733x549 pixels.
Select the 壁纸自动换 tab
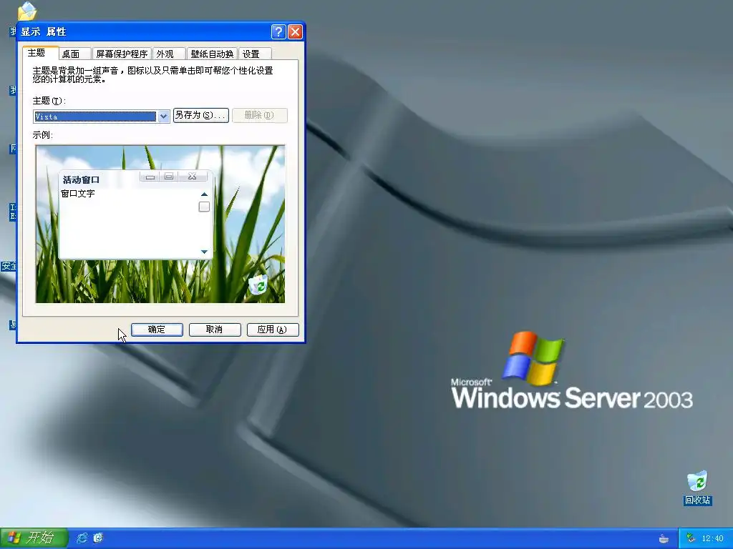coord(212,54)
